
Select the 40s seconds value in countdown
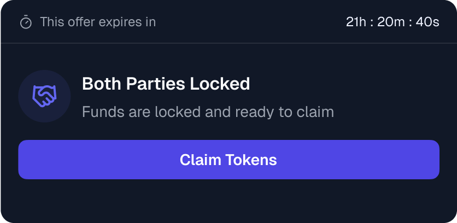coord(427,22)
